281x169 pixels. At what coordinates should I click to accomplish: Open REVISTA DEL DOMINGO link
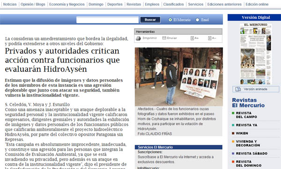pyautogui.click(x=249, y=164)
